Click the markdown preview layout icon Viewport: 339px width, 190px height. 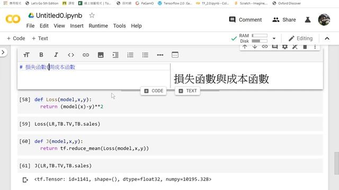click(175, 55)
